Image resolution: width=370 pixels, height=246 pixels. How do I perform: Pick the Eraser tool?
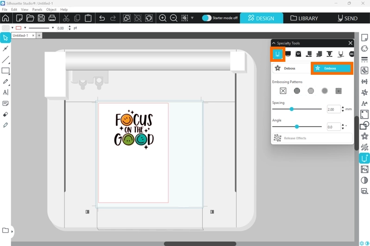(x=6, y=114)
